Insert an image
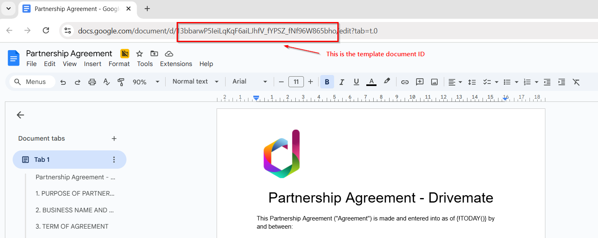 click(x=434, y=82)
